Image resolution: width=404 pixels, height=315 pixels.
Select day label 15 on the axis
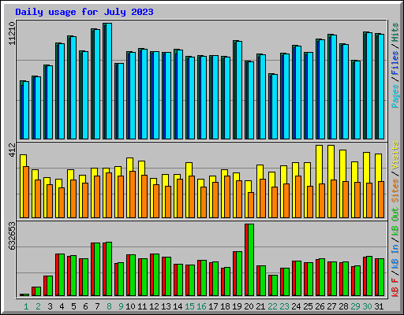189,306
